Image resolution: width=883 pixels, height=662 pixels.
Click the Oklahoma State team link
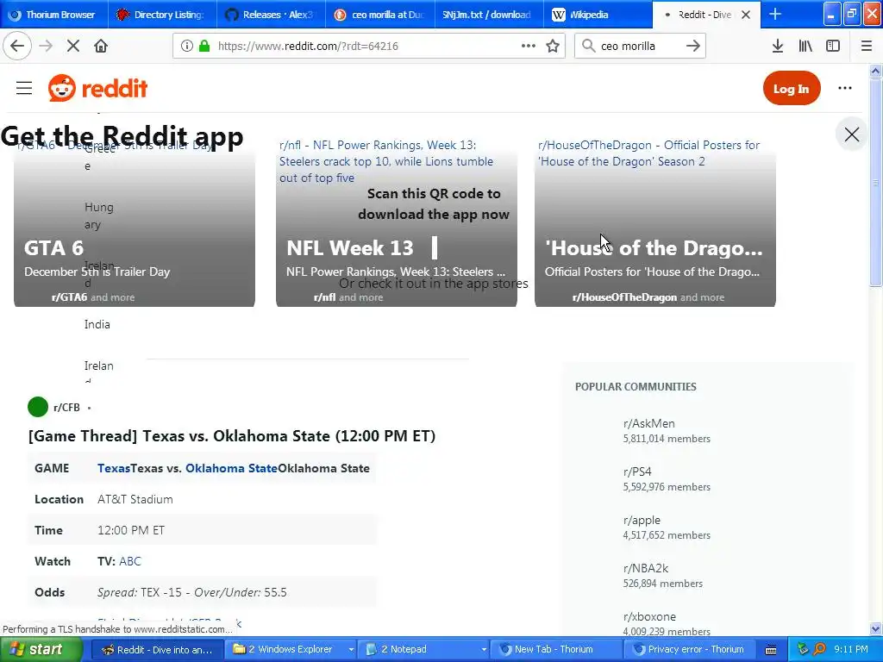click(x=231, y=468)
